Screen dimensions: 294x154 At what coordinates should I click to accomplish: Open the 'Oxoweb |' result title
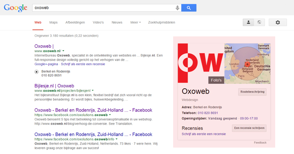click(44, 46)
